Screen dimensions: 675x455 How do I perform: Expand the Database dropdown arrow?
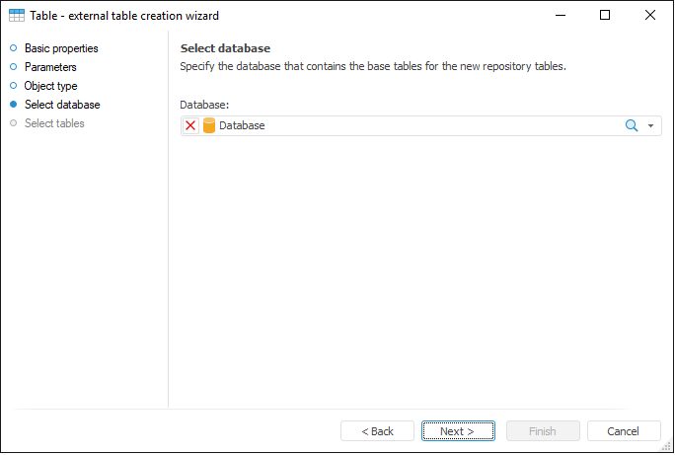tap(651, 126)
